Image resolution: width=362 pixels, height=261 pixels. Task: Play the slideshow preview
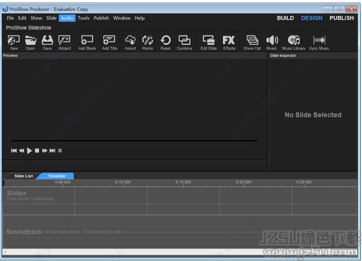click(x=30, y=151)
